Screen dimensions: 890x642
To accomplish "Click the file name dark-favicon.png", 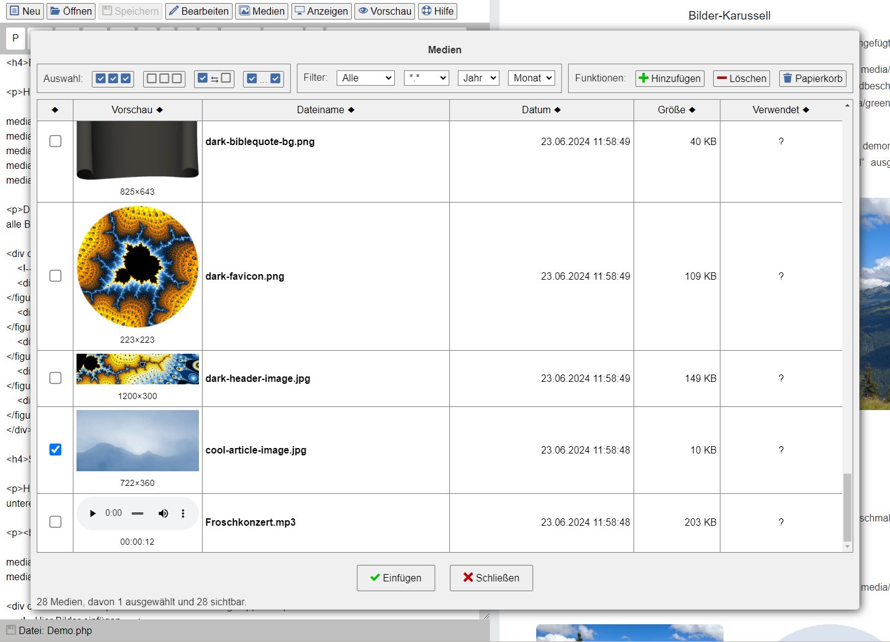I will click(x=245, y=276).
